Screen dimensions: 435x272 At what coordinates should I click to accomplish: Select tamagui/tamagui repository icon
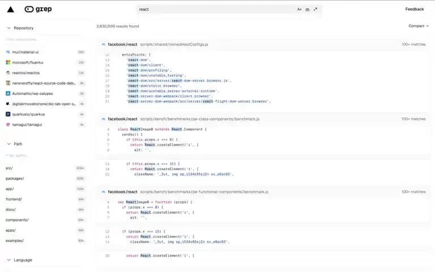(8, 125)
